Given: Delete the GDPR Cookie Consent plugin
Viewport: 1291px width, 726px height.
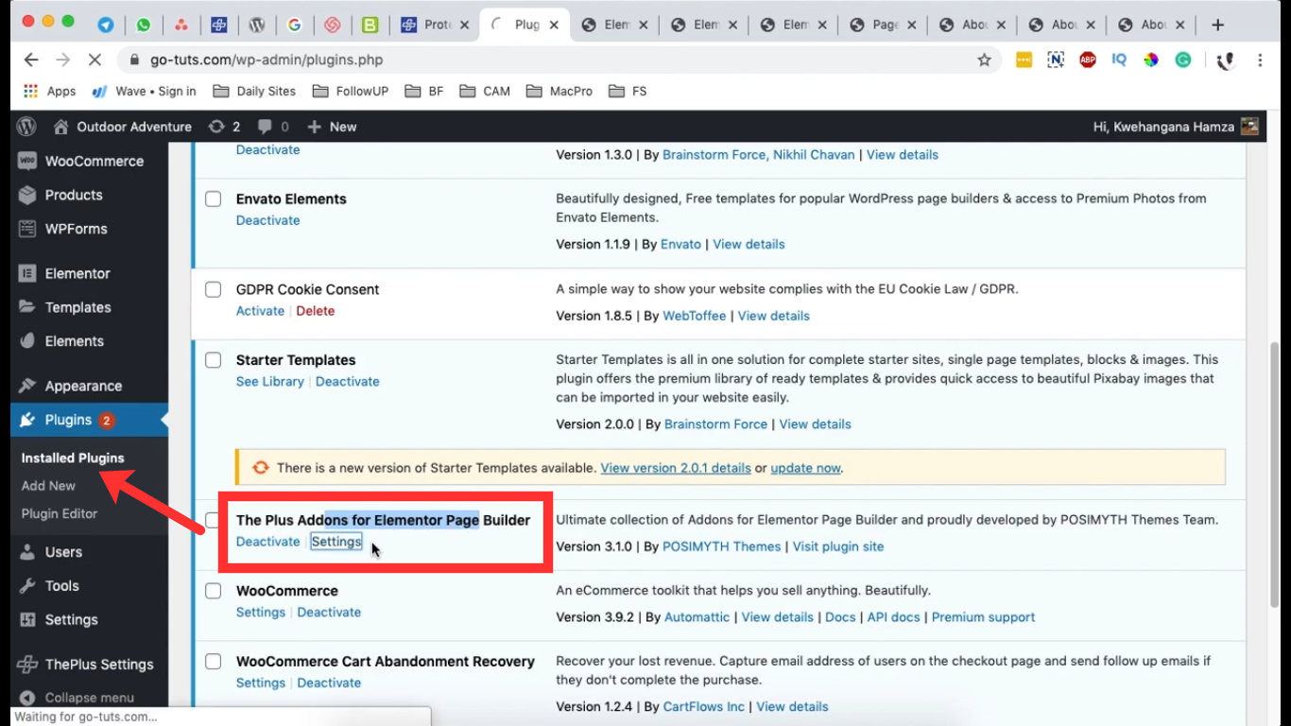Looking at the screenshot, I should click(x=315, y=311).
